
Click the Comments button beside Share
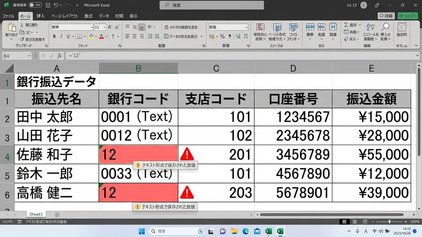coord(386,16)
